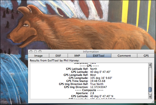This screenshot has width=156, height=105.
Task: Click the GPS Time Stamp value 19:48:53.68
Action: 98,81
